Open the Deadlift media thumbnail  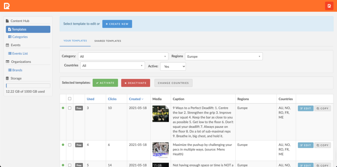[x=161, y=114]
